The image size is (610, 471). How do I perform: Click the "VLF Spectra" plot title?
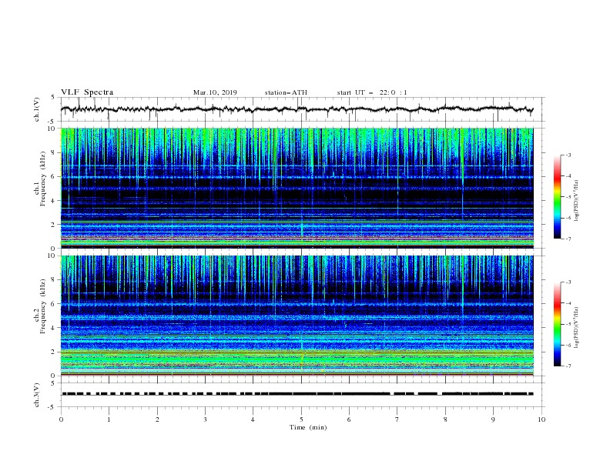(x=87, y=92)
